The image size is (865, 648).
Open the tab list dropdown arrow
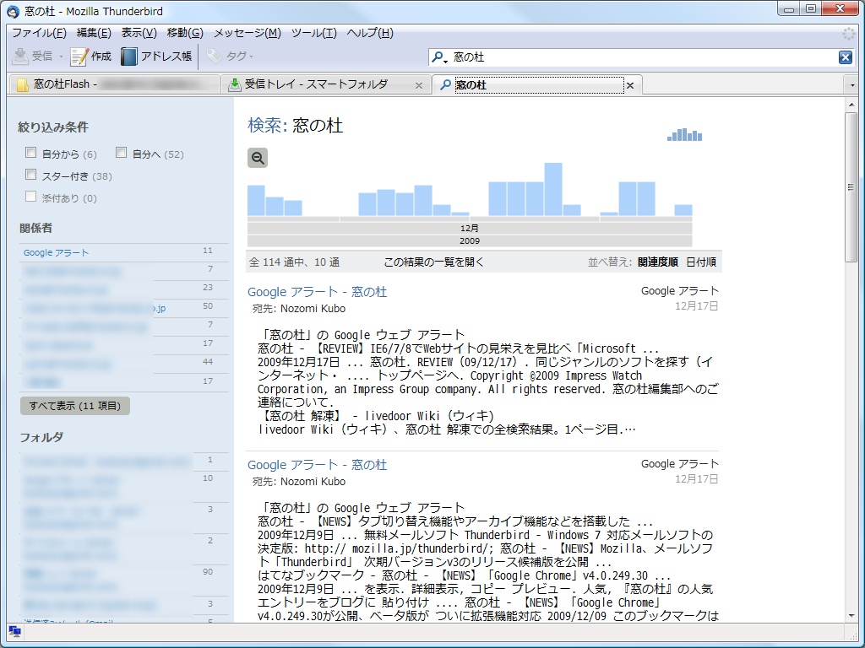[852, 85]
